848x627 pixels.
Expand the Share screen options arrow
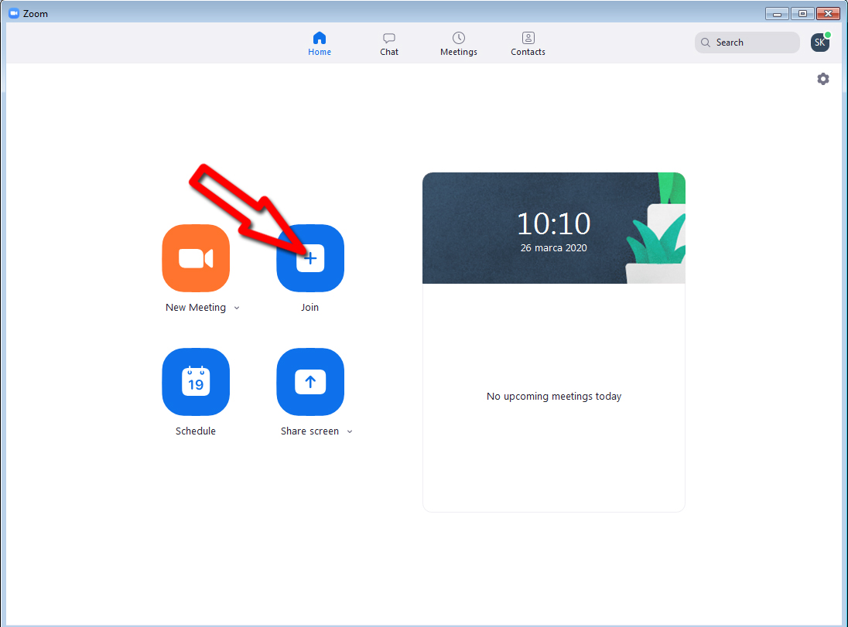point(350,431)
